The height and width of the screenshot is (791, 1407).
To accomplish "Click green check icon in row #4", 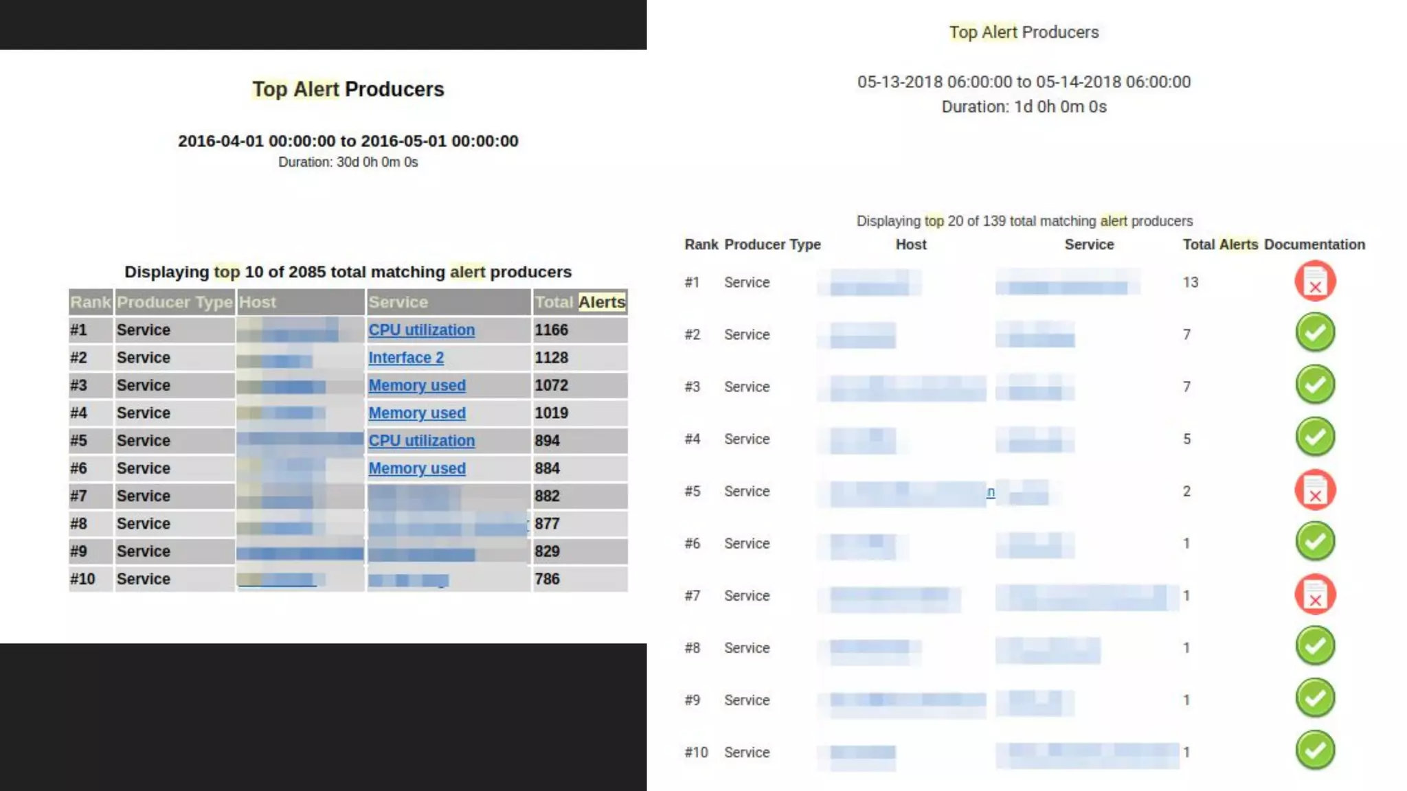I will pos(1315,437).
